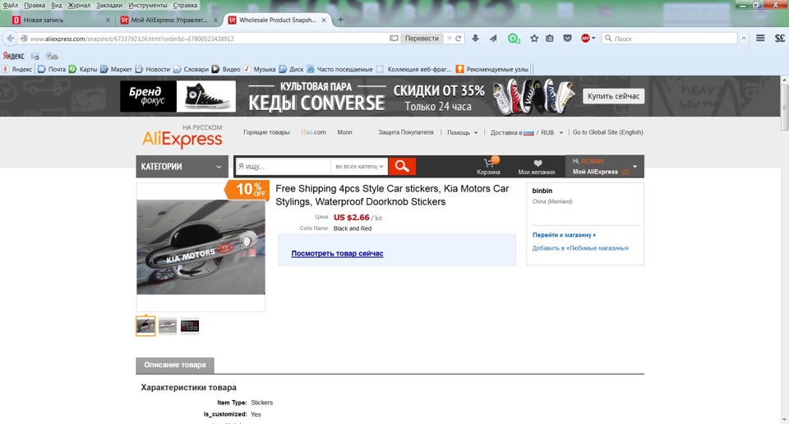
Task: Switch to Мой AliExpress tab
Action: coord(169,20)
